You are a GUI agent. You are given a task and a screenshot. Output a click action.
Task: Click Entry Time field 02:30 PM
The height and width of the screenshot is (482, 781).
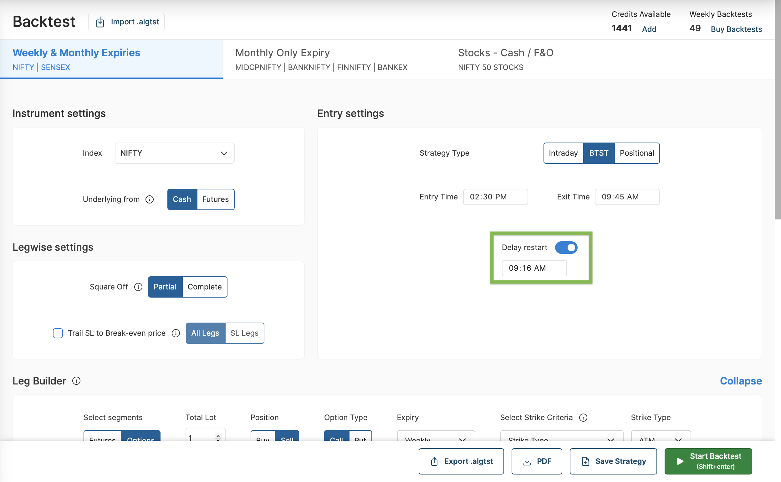[495, 197]
